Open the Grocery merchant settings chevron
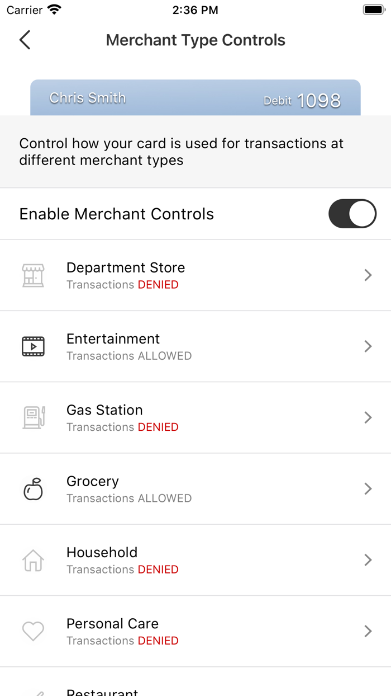391x696 pixels. 368,488
